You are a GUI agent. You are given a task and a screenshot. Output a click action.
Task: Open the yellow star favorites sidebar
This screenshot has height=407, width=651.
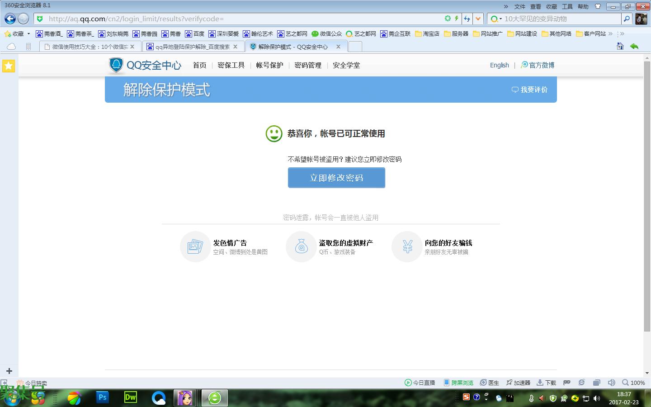coord(9,66)
